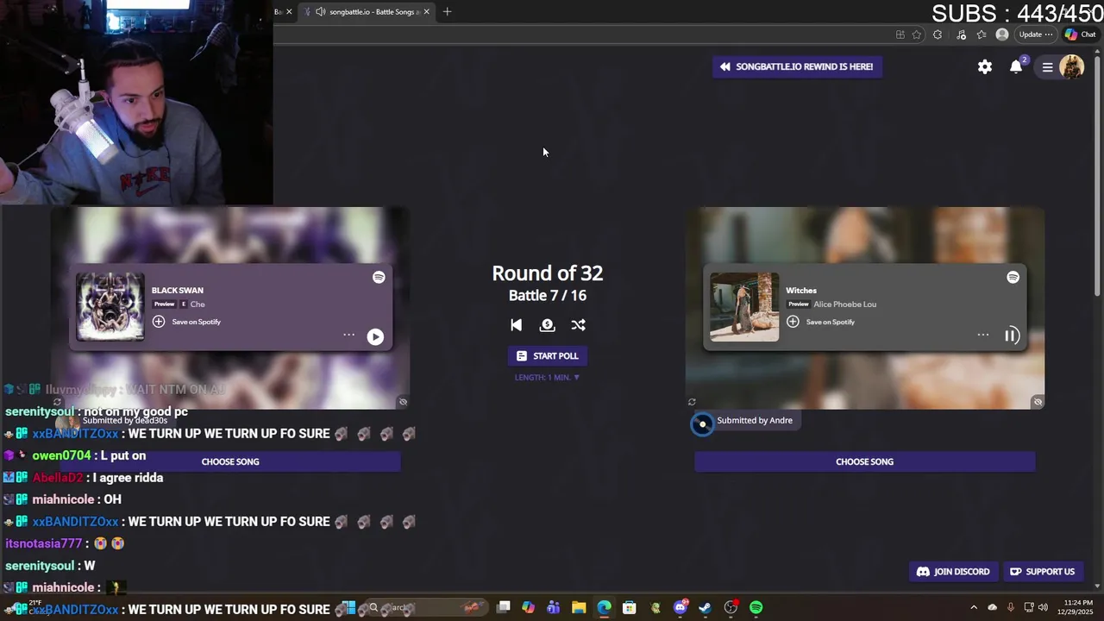
Task: Pause the Witches preview
Action: (1012, 336)
